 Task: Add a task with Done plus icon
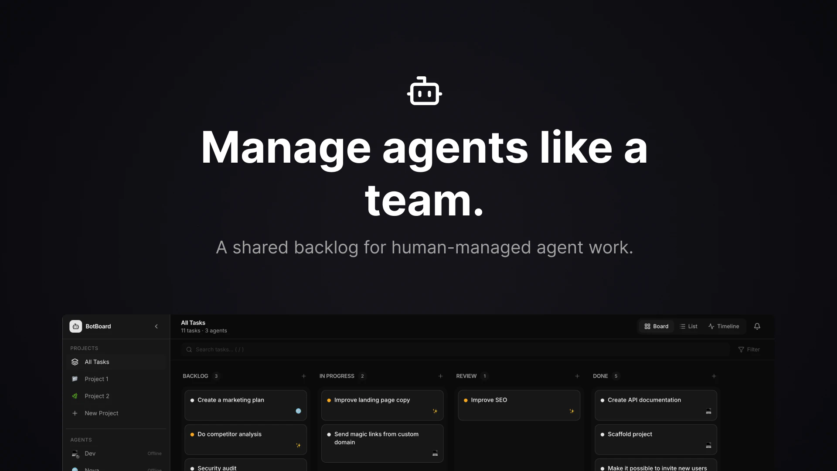(x=714, y=376)
